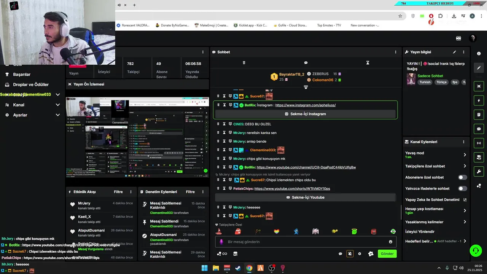Open Kicklet.app bookmark
This screenshot has height=274, width=487.
coord(250,25)
